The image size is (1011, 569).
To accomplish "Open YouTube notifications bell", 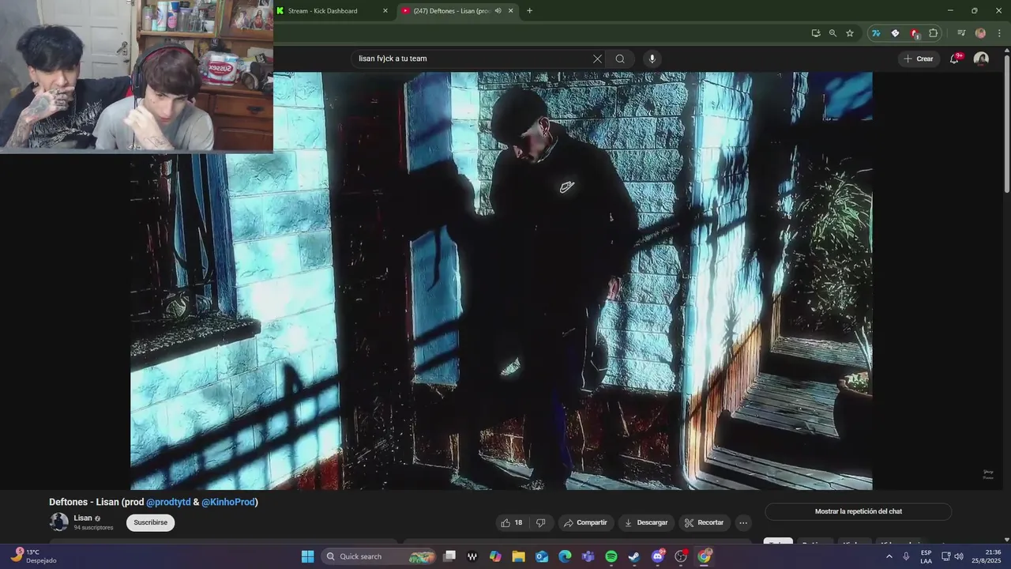I will pos(954,58).
